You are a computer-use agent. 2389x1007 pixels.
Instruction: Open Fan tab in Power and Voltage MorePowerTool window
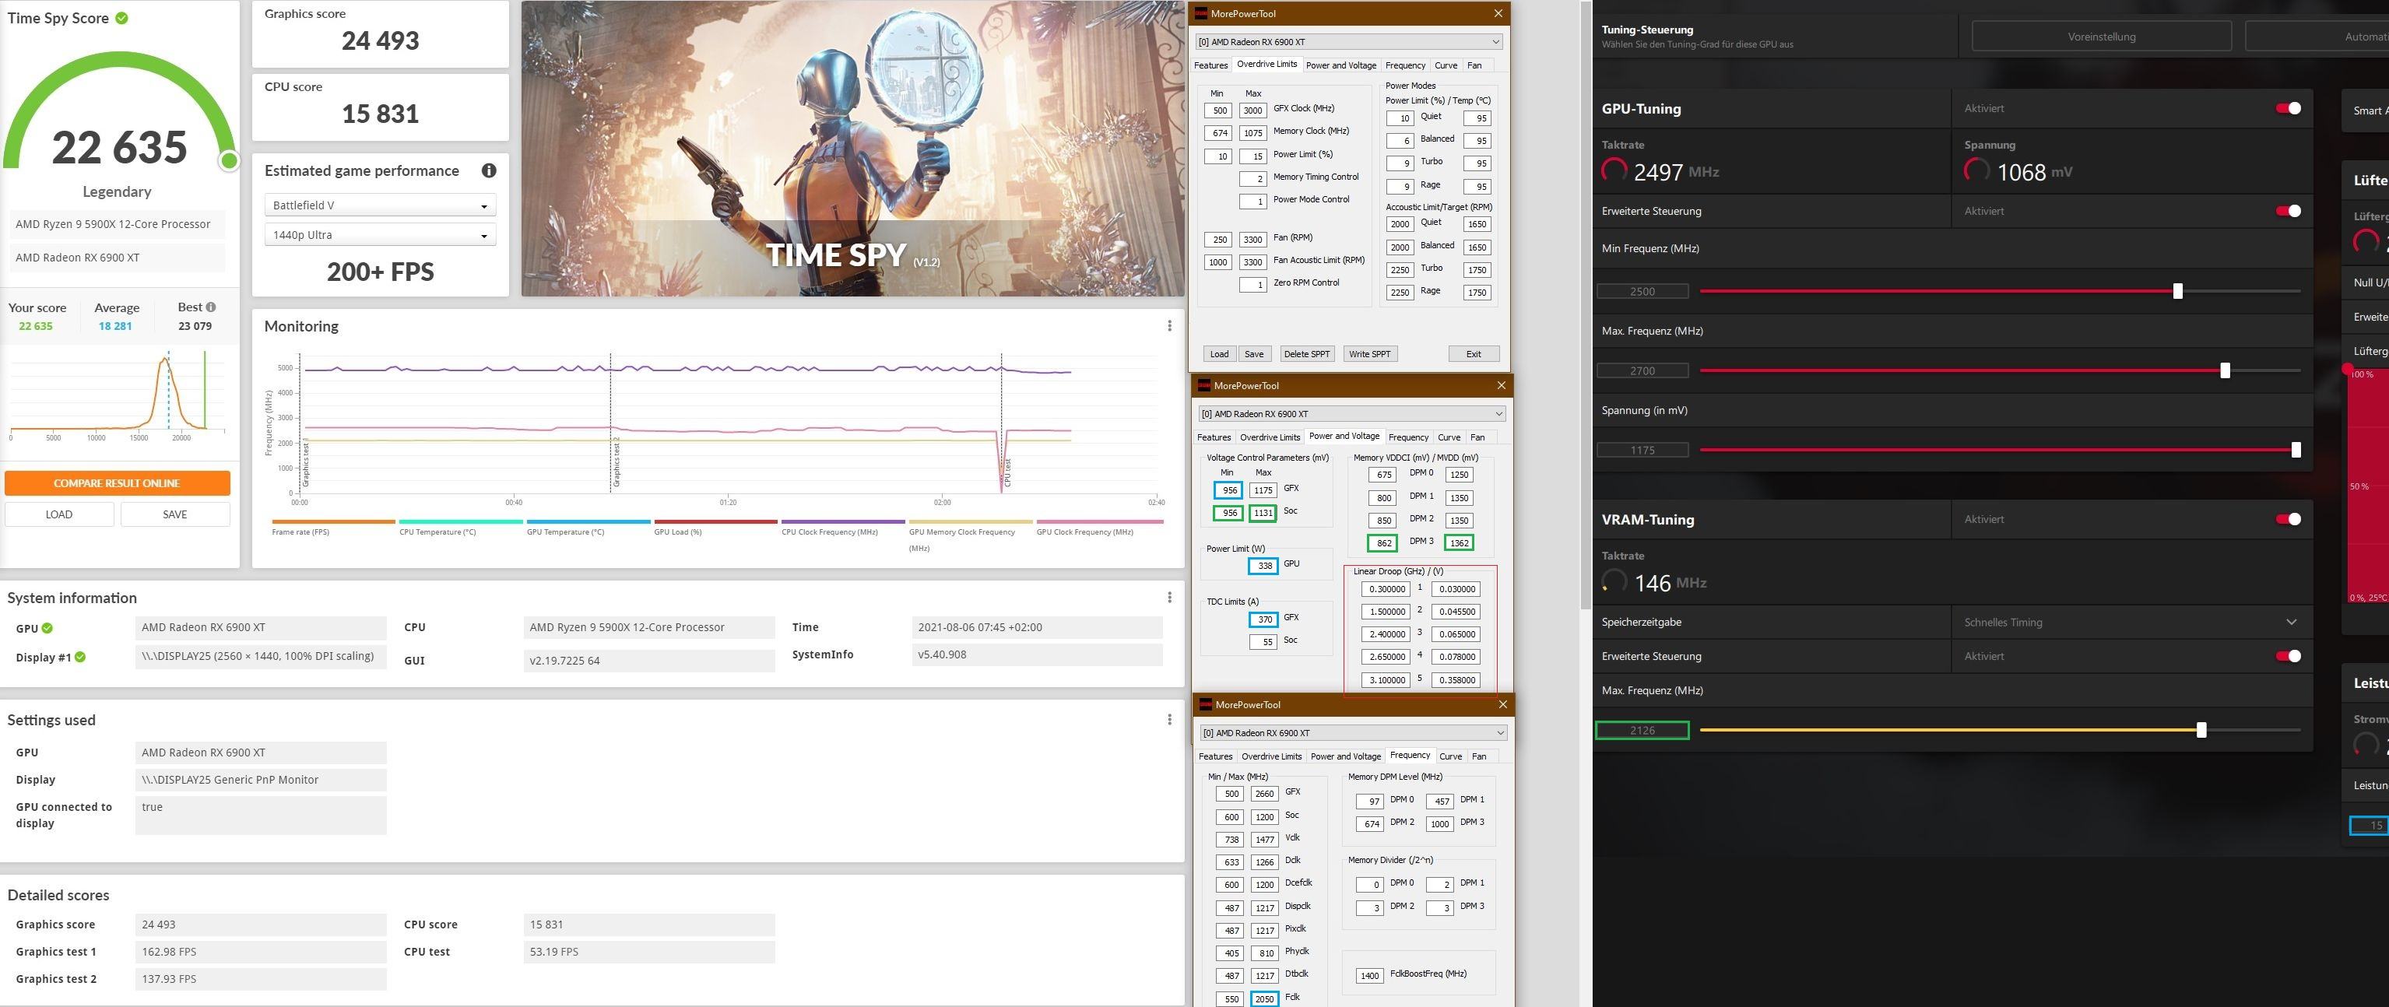[x=1477, y=437]
